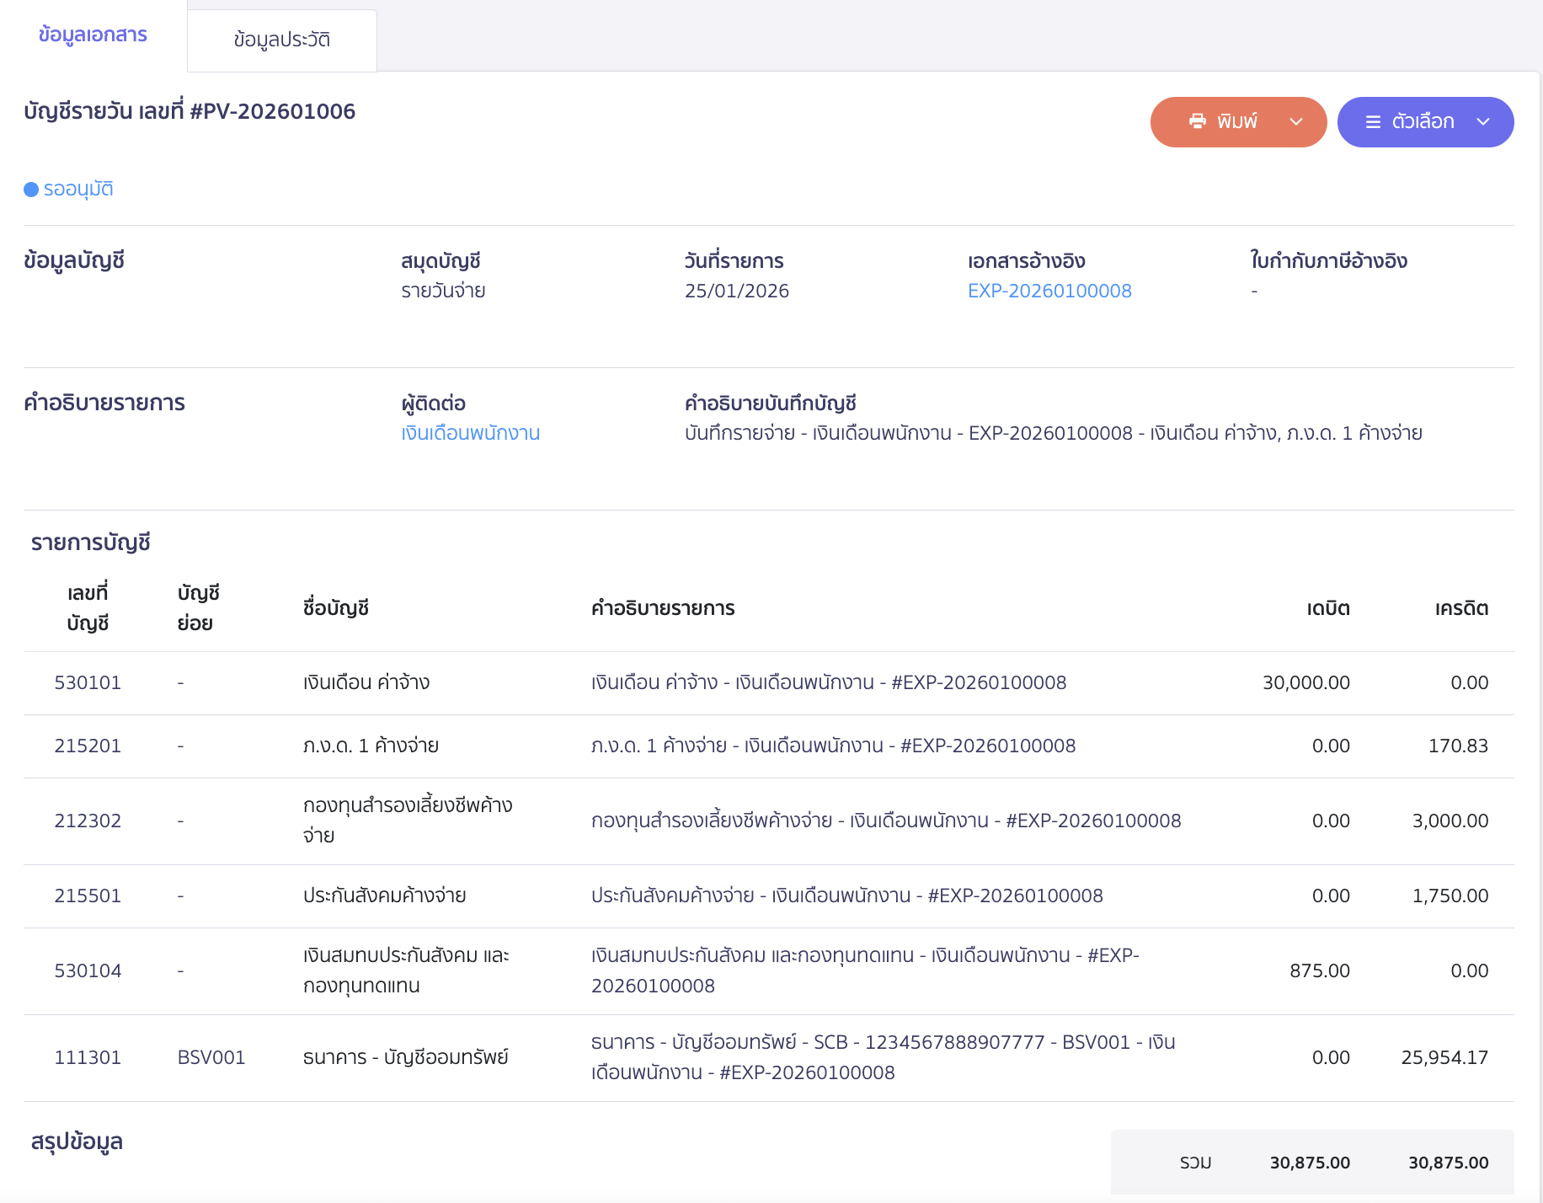Click account number 530101 in the table
This screenshot has height=1203, width=1543.
tap(88, 682)
